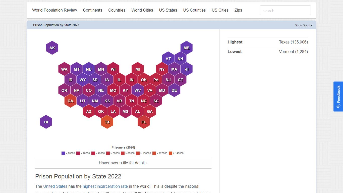Open the US Counties nav item
This screenshot has width=343, height=193.
point(194,10)
